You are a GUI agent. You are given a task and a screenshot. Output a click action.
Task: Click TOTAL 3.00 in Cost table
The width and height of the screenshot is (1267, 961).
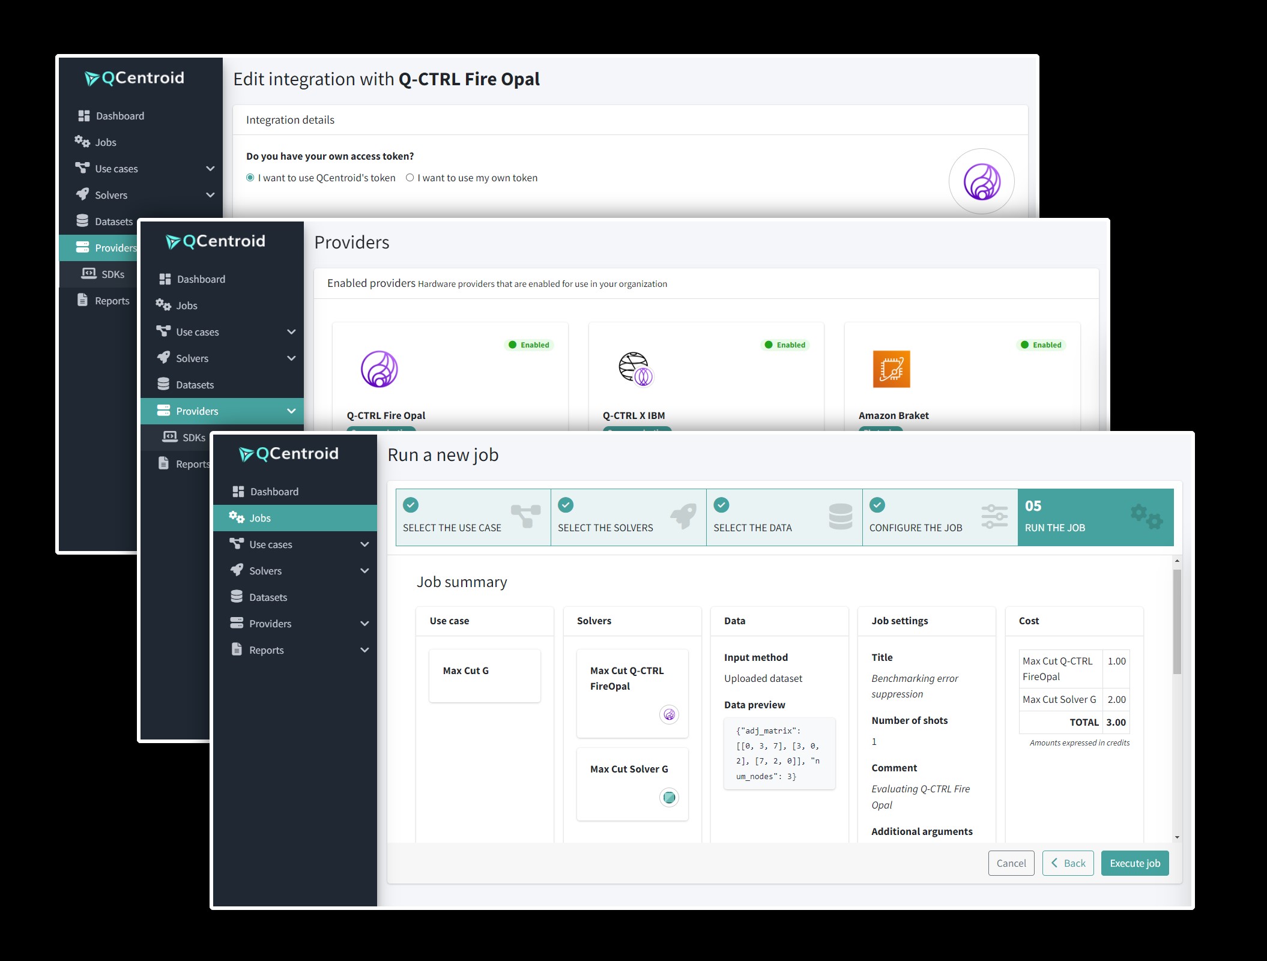pos(1074,722)
